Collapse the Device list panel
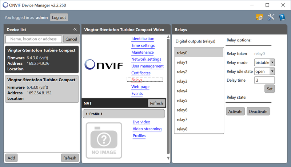The height and width of the screenshot is (167, 291). pos(75,29)
